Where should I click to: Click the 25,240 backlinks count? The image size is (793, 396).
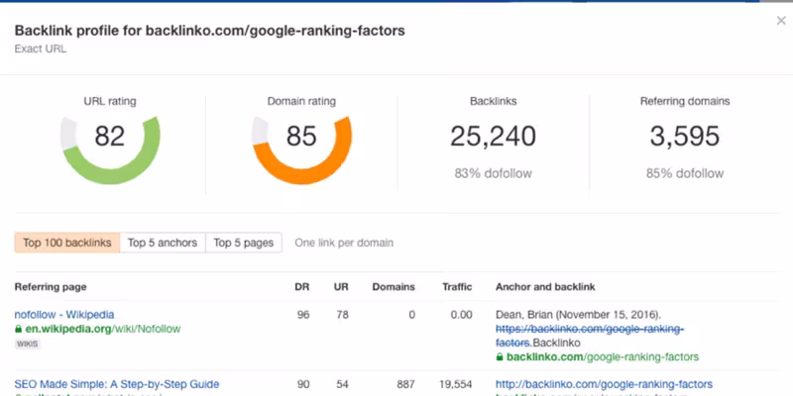493,137
